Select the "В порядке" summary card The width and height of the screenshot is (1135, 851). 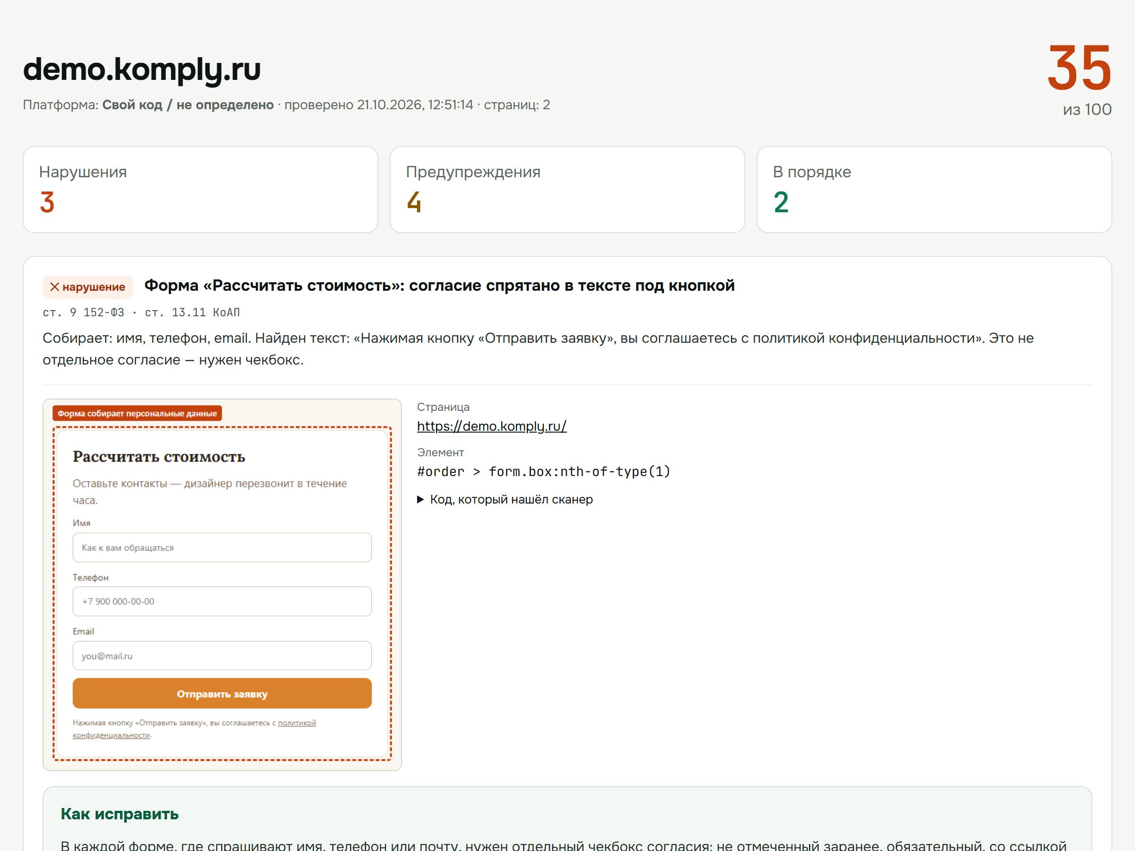click(934, 190)
